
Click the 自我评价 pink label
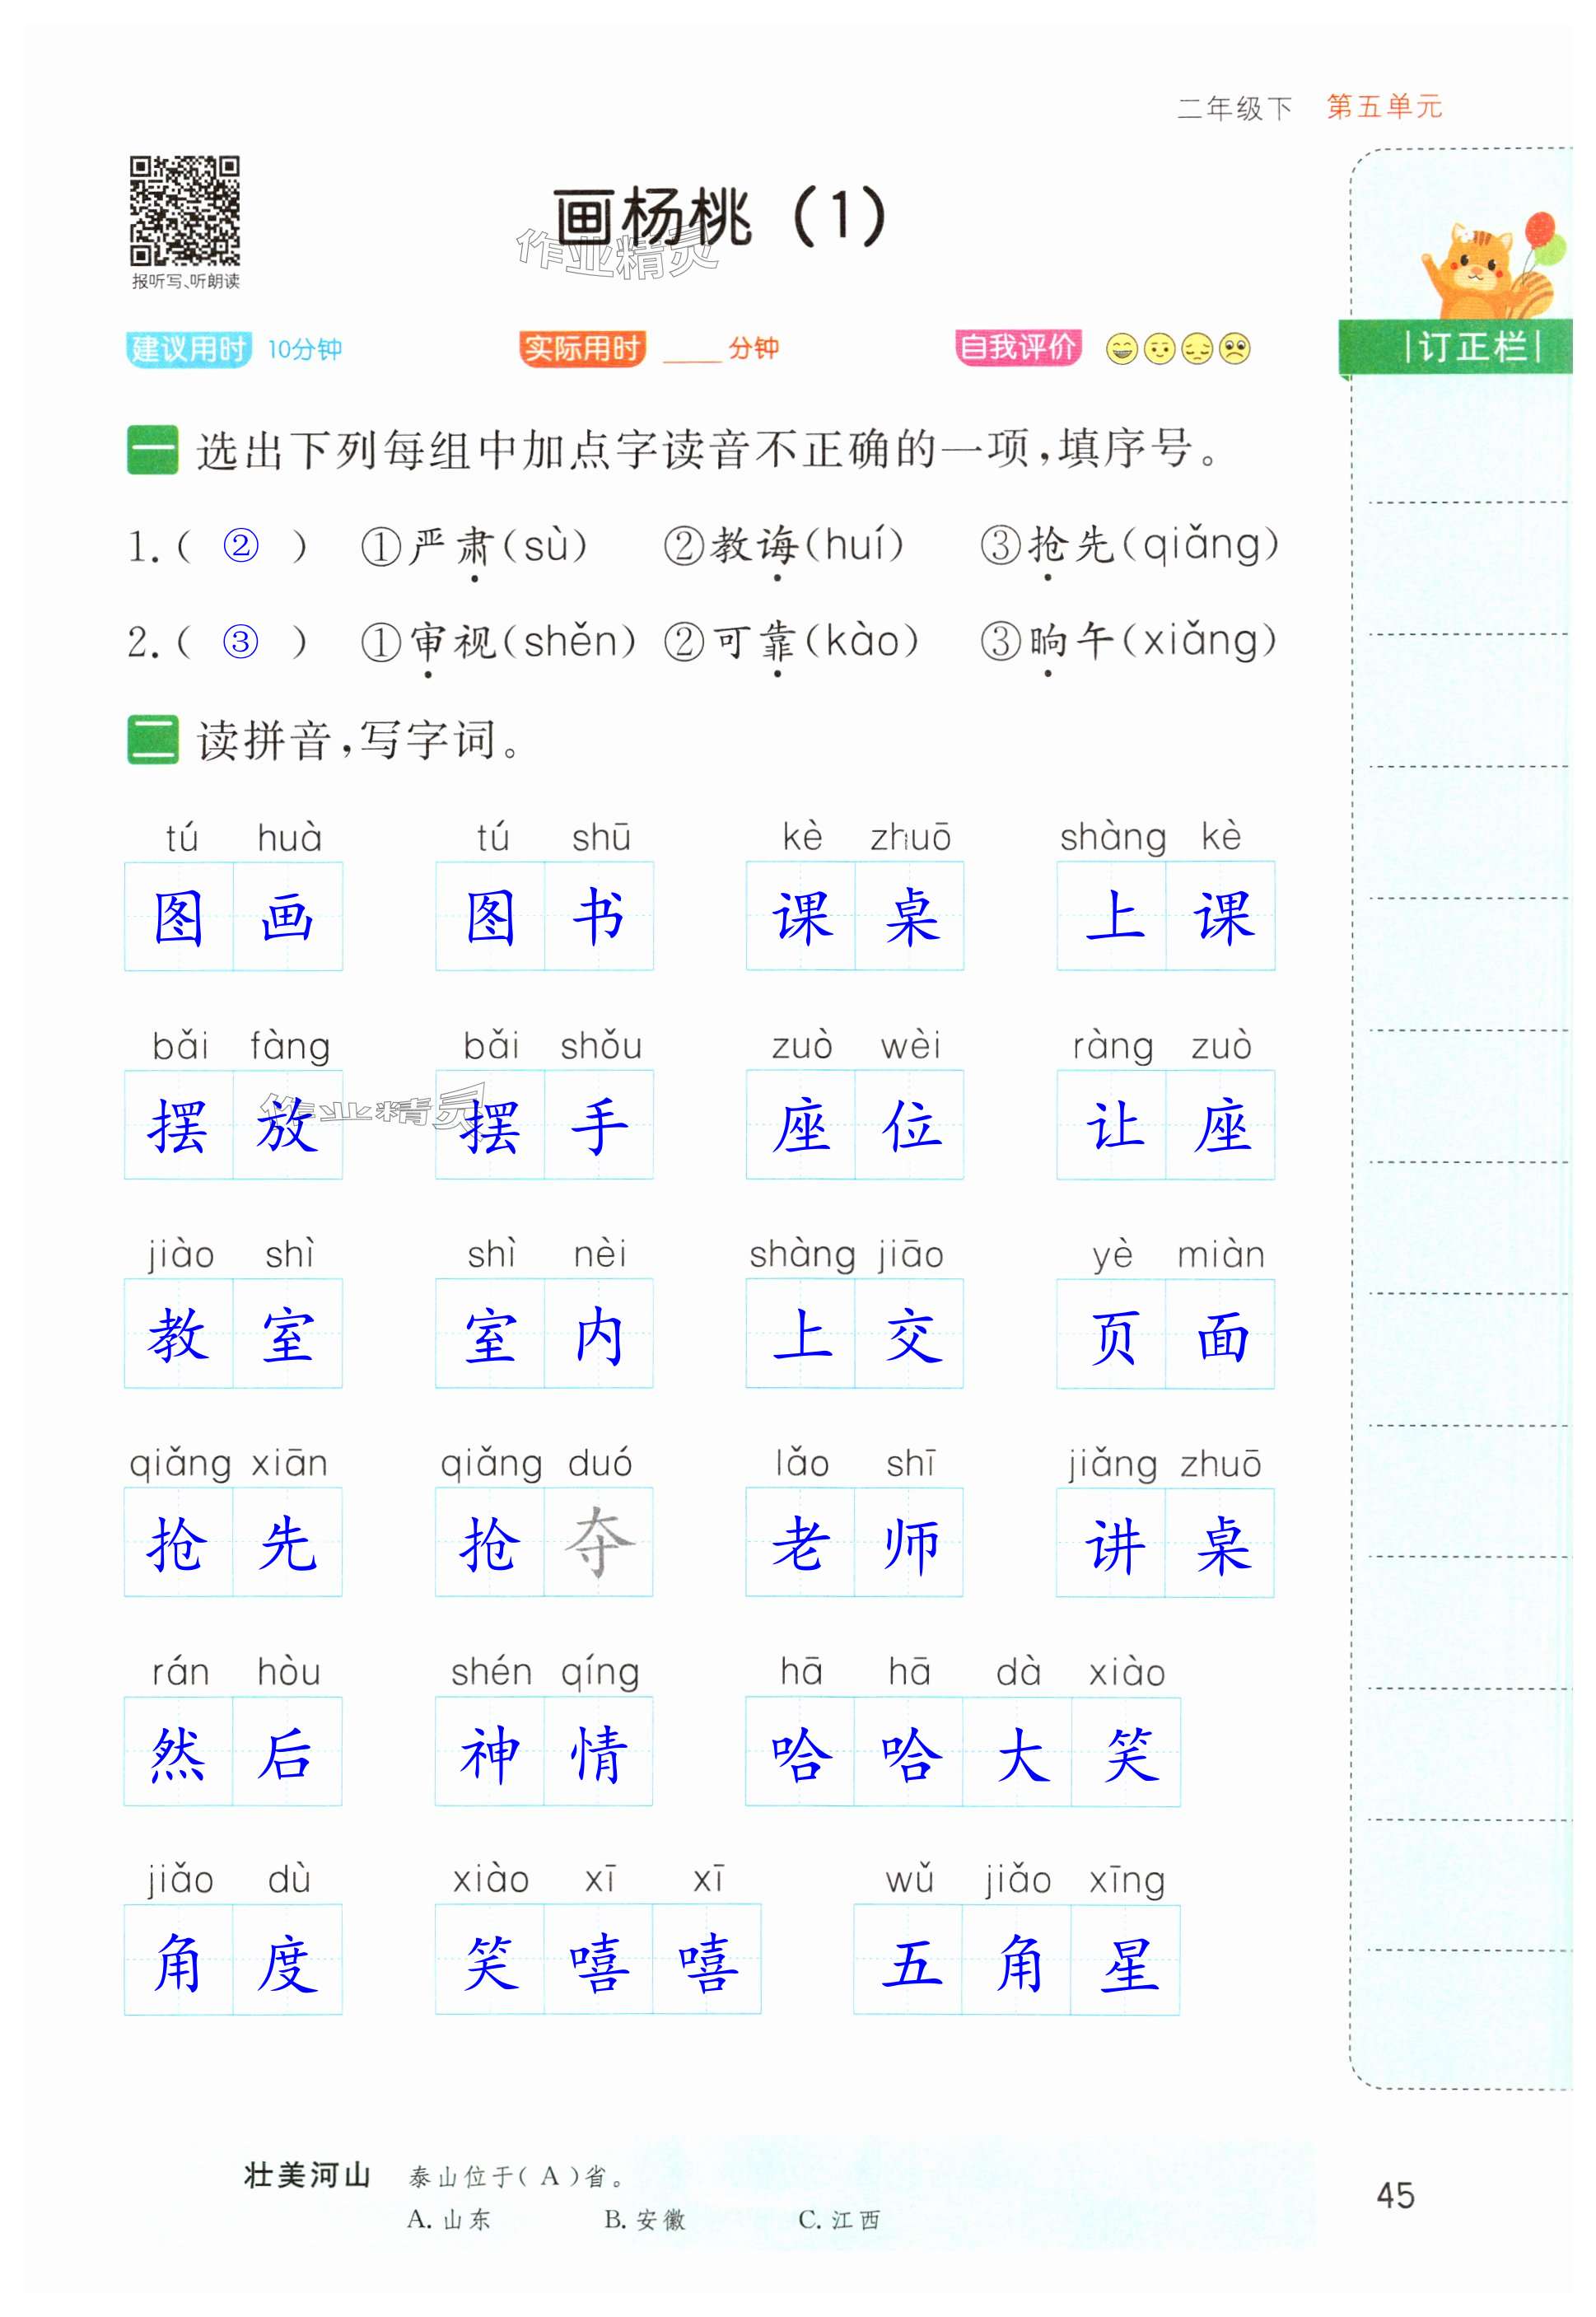(x=1018, y=348)
